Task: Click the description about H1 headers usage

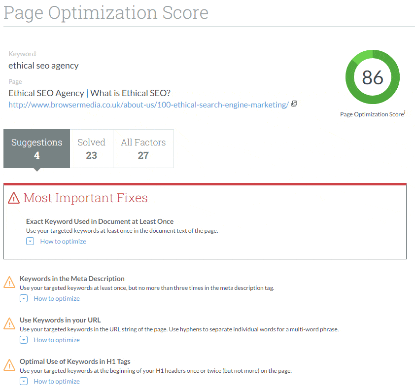Action: [156, 371]
